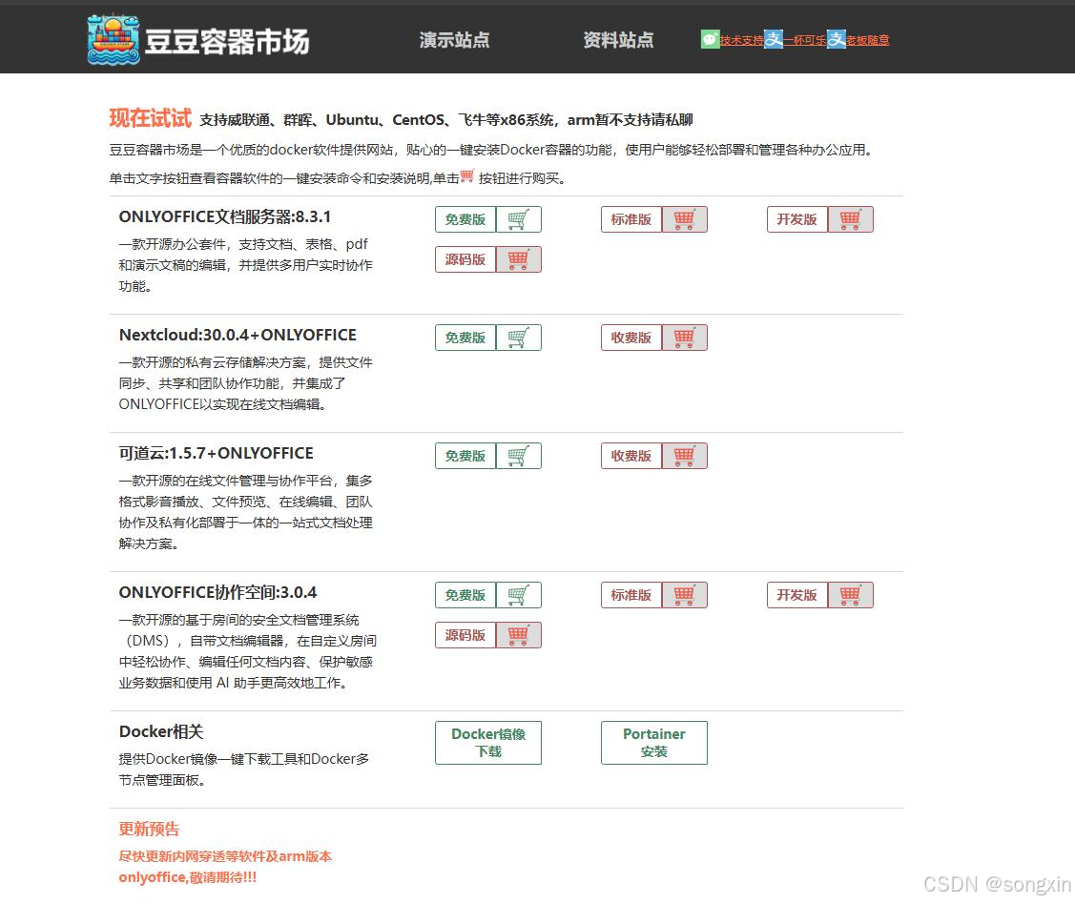This screenshot has height=903, width=1075.
Task: Open the 老板随意 donation link
Action: [868, 40]
